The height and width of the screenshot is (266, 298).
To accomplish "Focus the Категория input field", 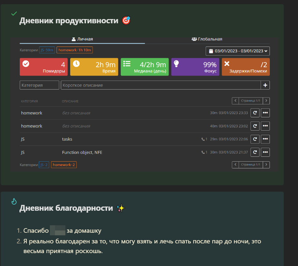I will tap(39, 85).
